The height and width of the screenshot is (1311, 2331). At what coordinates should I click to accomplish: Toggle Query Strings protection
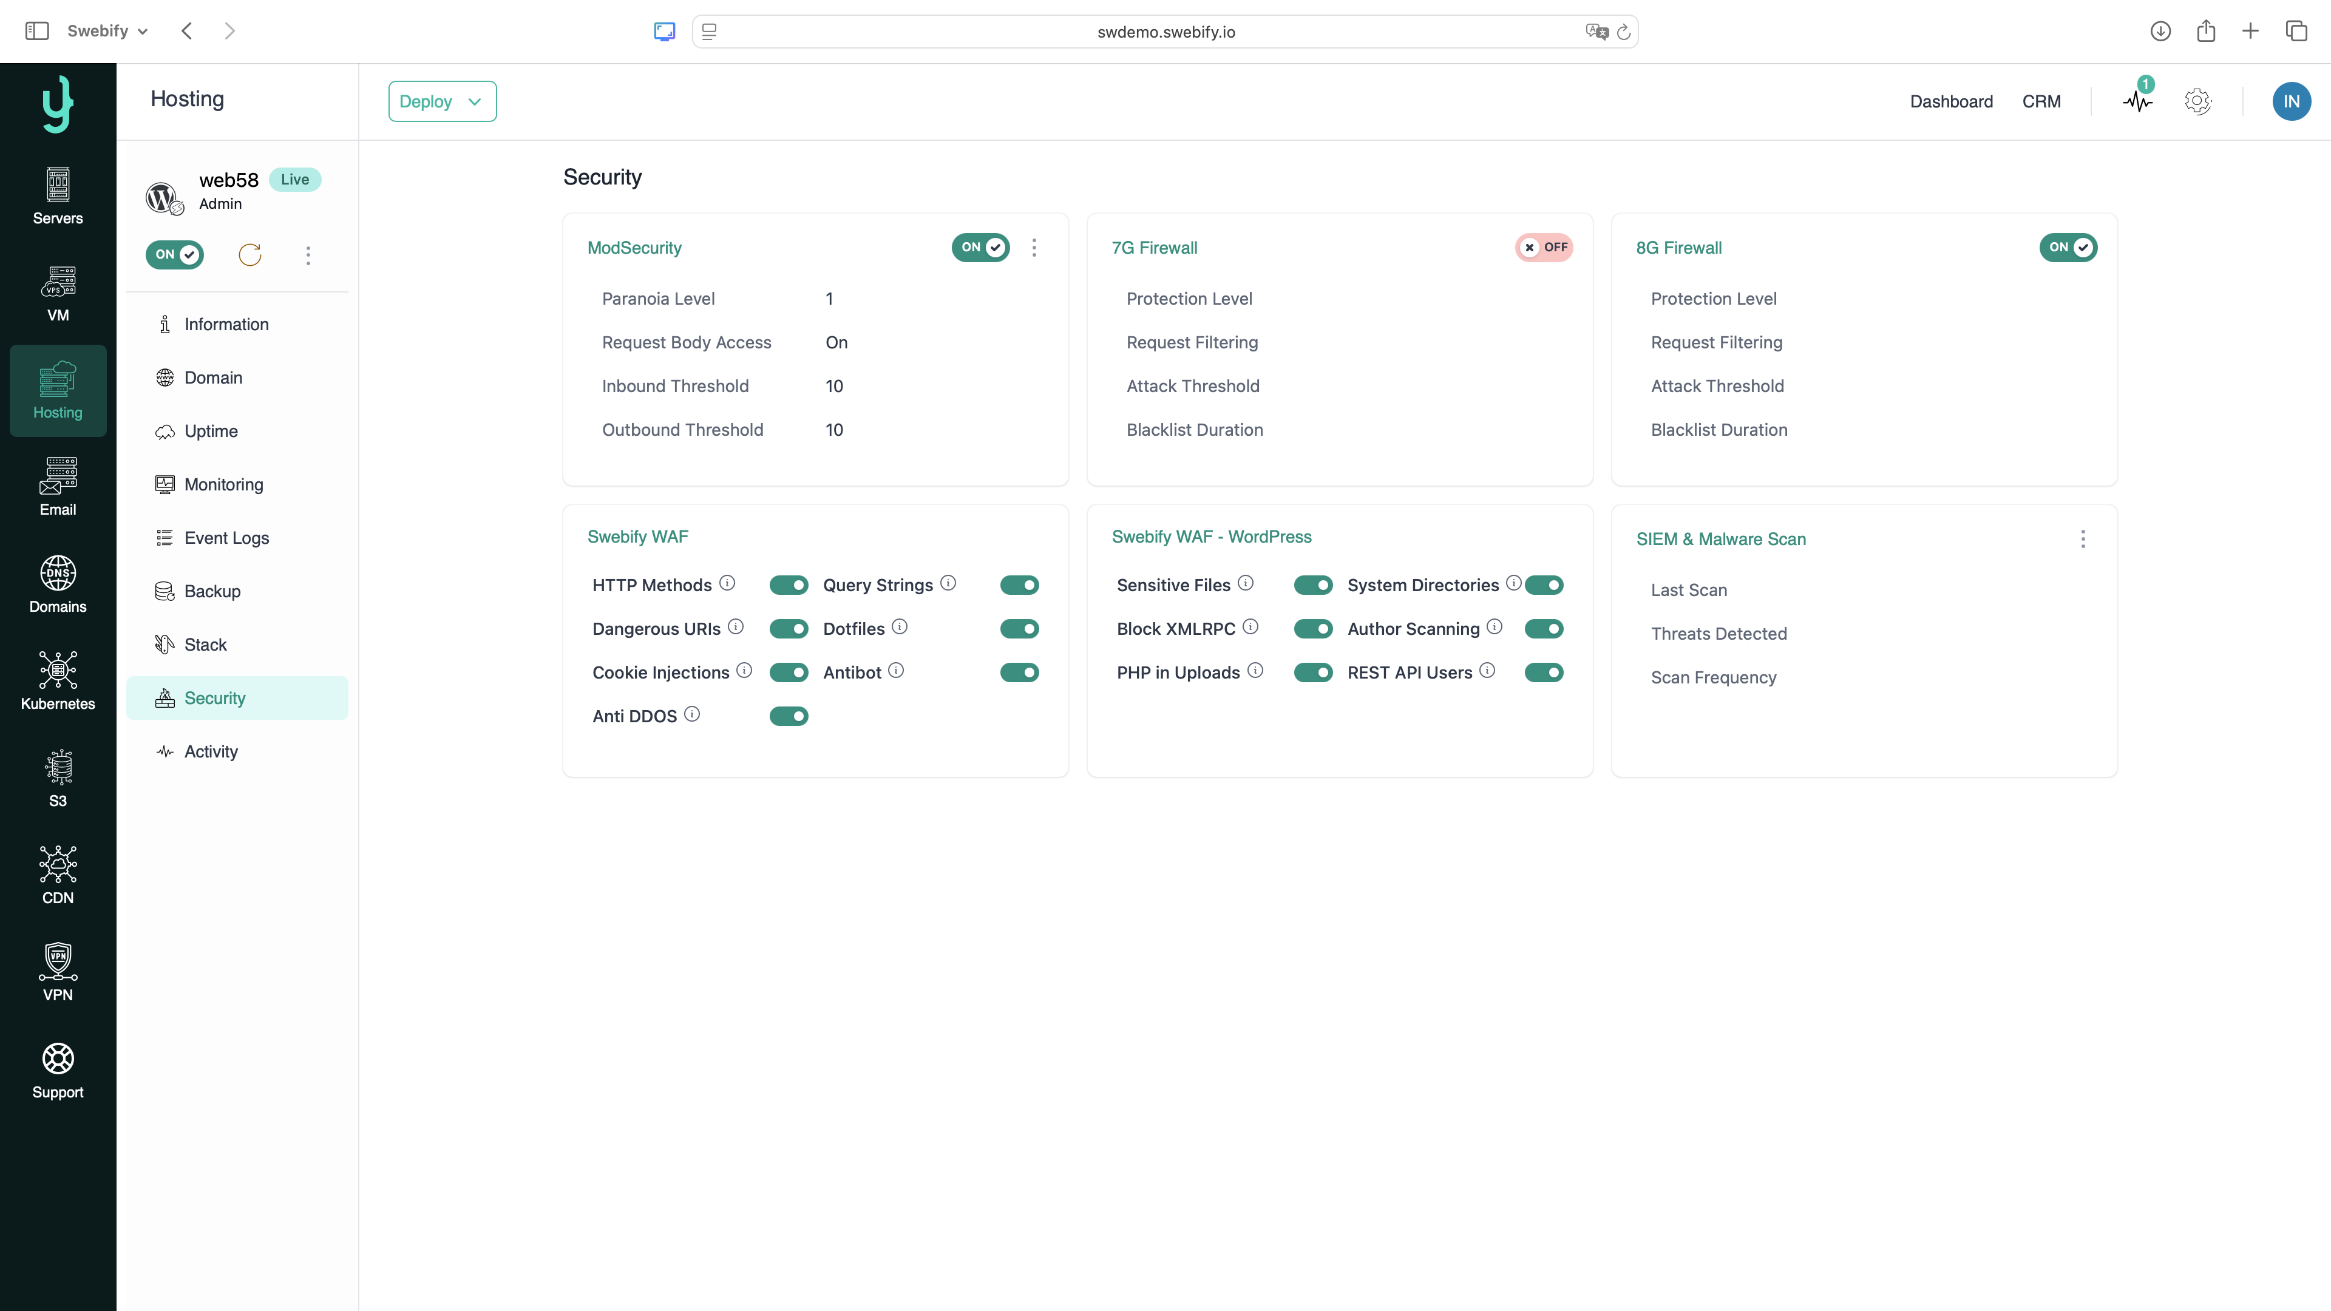(1020, 585)
